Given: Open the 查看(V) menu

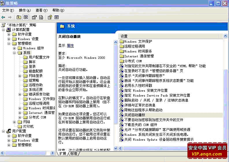Looking at the screenshot, I should click(42, 10).
